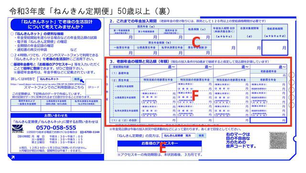Click the 合算対象期間等 (d) header cell
306x173 pixels.
pyautogui.click(x=249, y=32)
